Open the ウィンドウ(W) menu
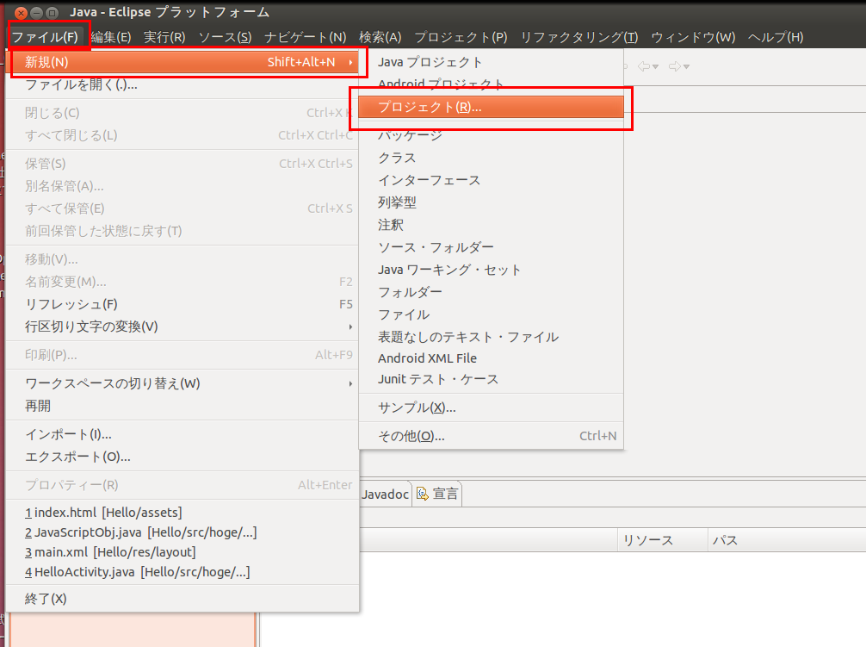Viewport: 866px width, 647px height. [x=693, y=37]
